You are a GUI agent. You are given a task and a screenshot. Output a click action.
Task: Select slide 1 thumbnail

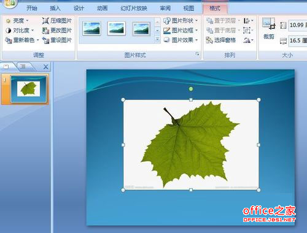click(28, 89)
